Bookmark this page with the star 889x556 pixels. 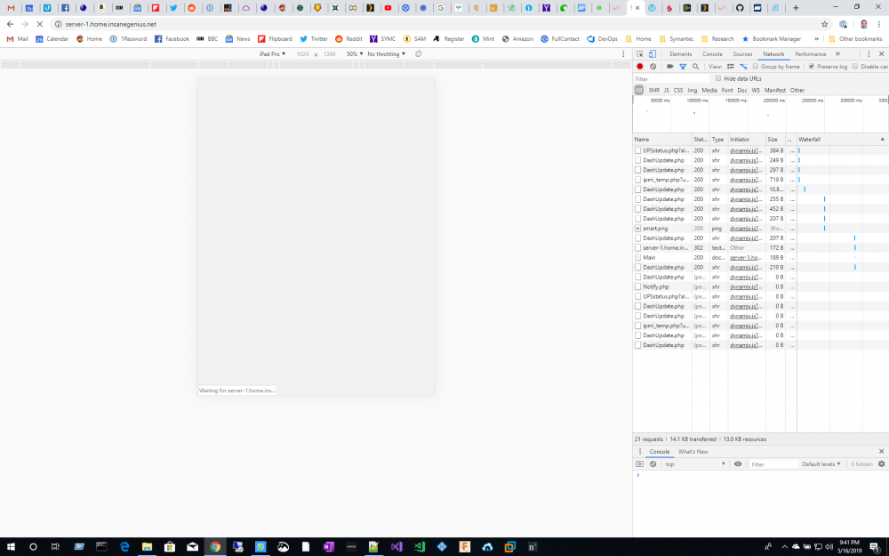[x=824, y=24]
